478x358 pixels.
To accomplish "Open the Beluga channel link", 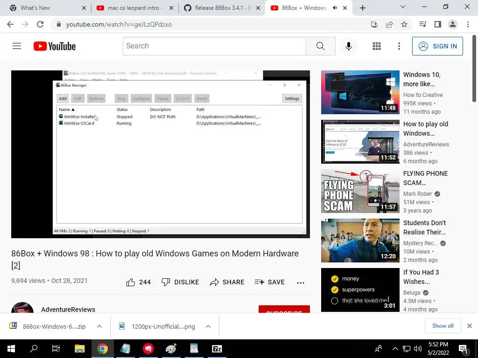I will click(412, 293).
